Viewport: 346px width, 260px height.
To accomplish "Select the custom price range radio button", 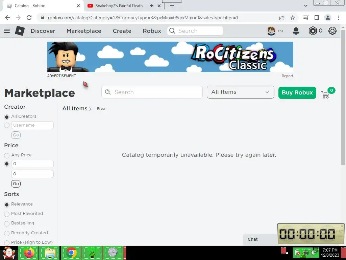I will click(7, 164).
